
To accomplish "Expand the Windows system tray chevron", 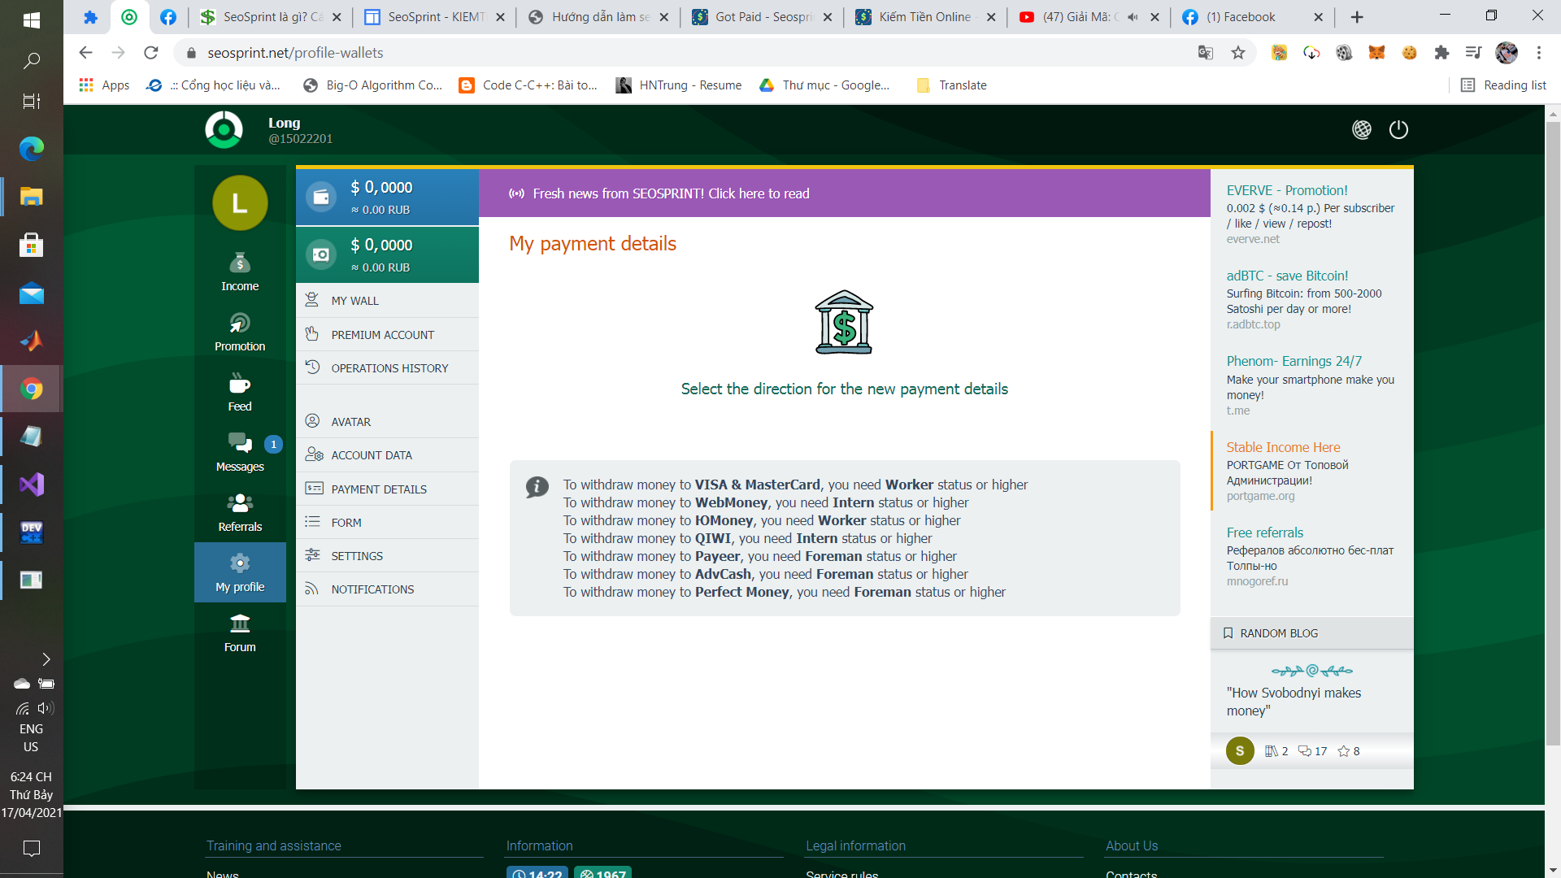I will pos(46,659).
